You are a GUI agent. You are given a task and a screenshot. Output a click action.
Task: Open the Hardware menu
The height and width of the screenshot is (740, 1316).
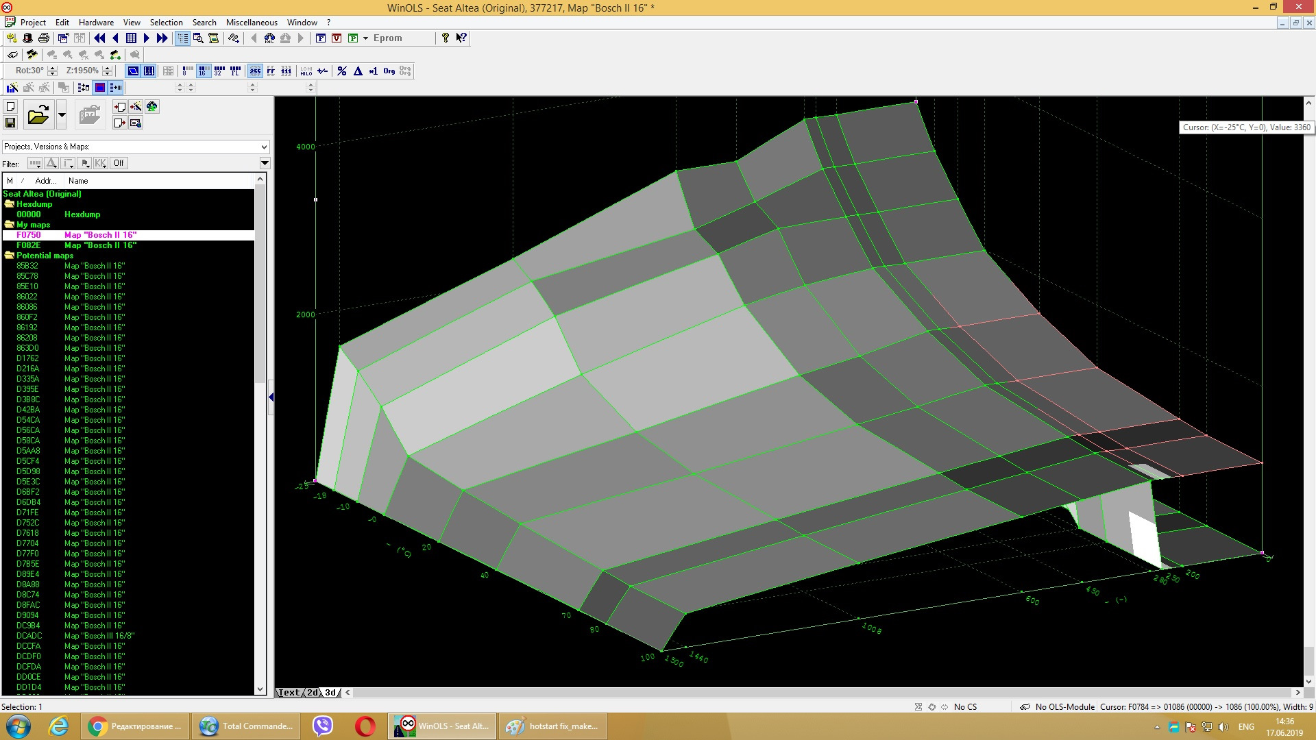(96, 23)
